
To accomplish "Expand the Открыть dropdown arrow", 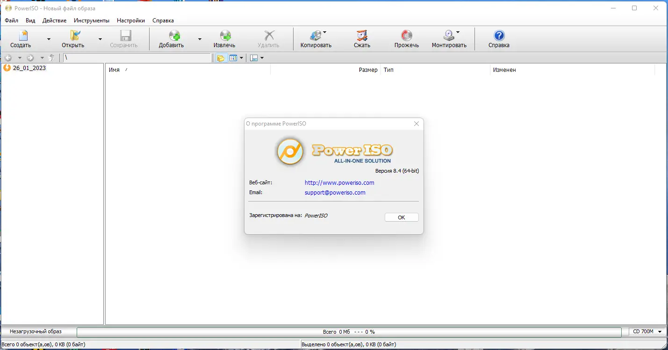I will pyautogui.click(x=100, y=39).
